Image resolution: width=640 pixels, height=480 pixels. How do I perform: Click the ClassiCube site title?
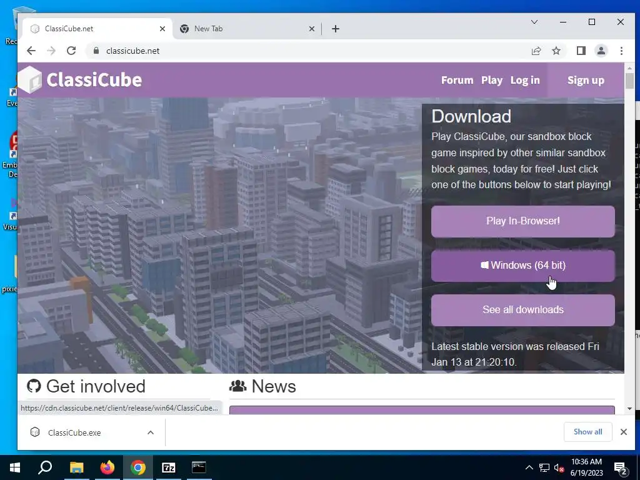pyautogui.click(x=94, y=80)
